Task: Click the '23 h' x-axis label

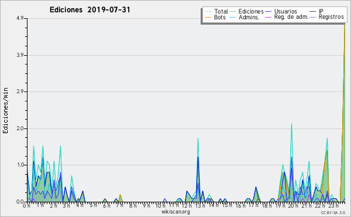Action: (x=333, y=206)
